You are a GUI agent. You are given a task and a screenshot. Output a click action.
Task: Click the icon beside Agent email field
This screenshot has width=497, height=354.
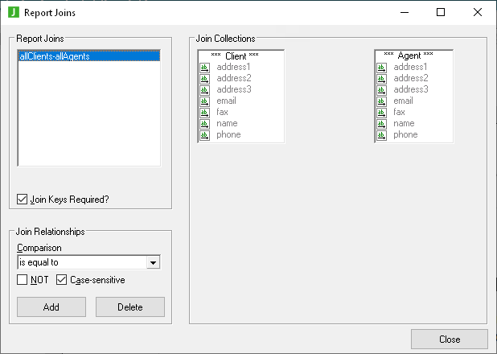(381, 101)
